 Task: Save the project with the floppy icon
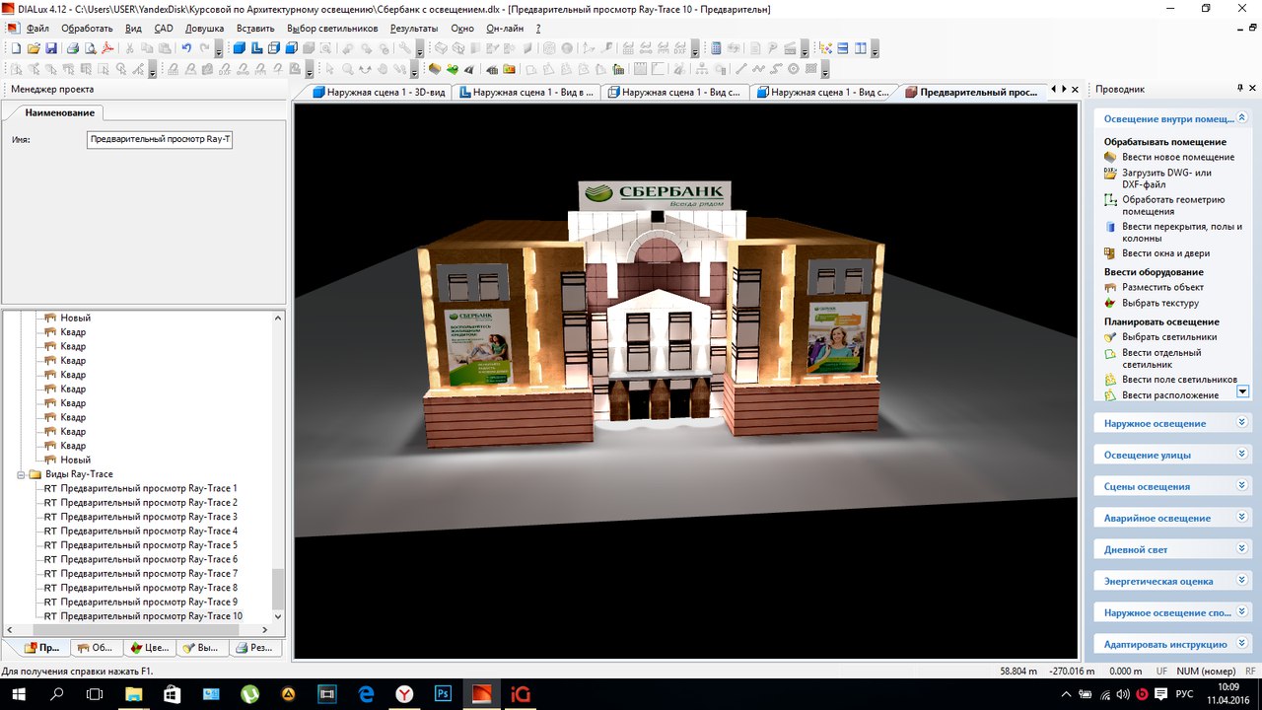tap(50, 48)
